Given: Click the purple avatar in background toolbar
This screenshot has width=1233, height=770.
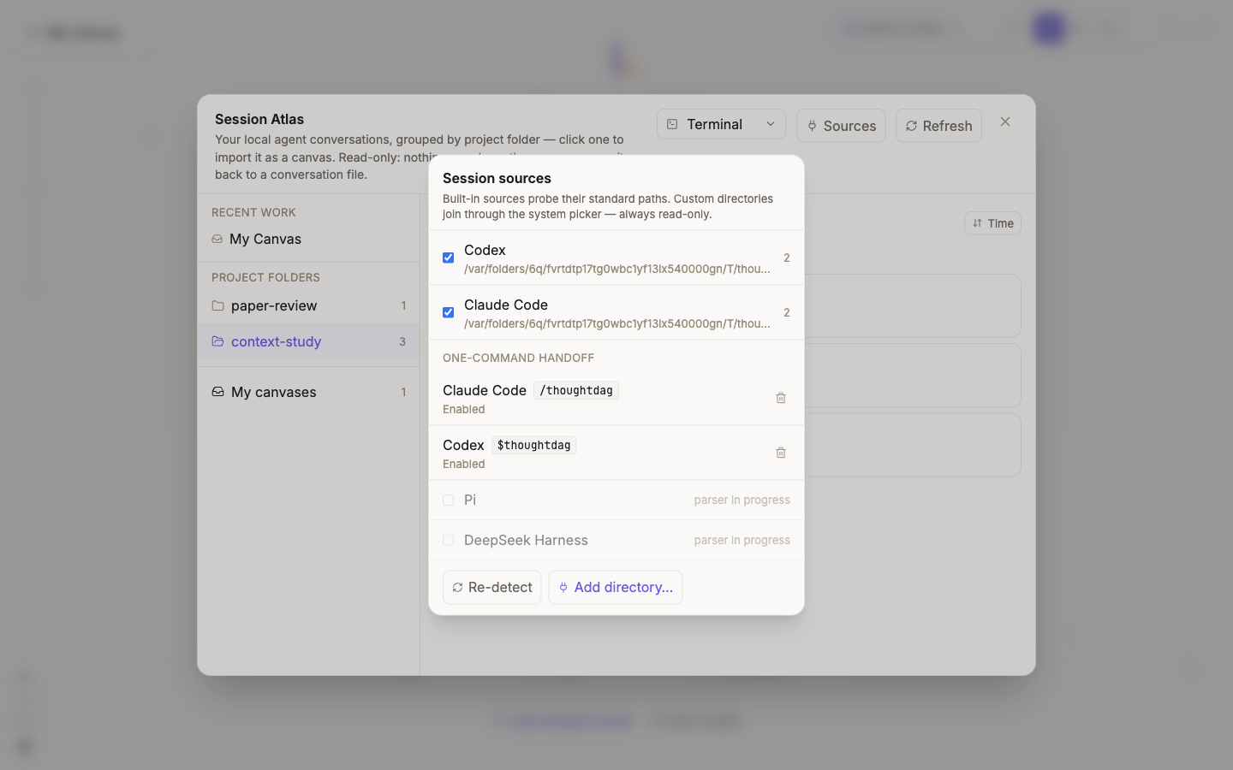Looking at the screenshot, I should pos(1049,29).
